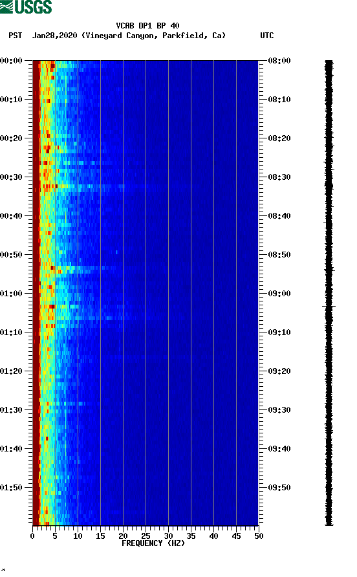Click "(Vineyard Canyon, Parkfield, Ca)" location text
Screen dimensions: 357x577
[153, 36]
